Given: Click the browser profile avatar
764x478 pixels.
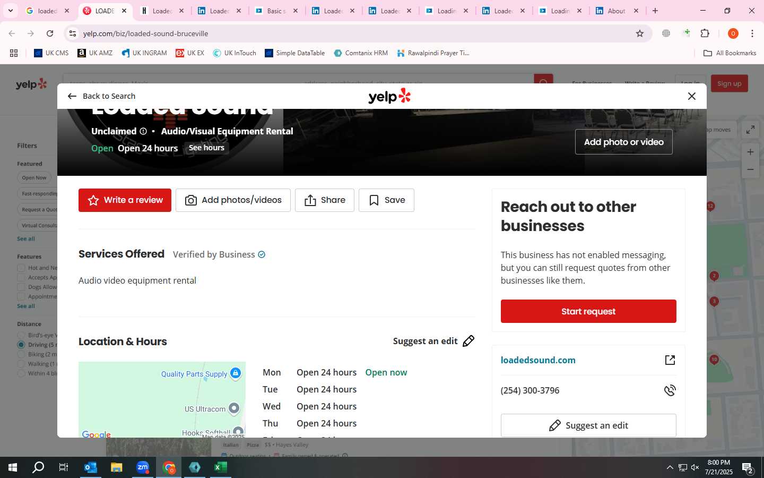Looking at the screenshot, I should click(733, 33).
